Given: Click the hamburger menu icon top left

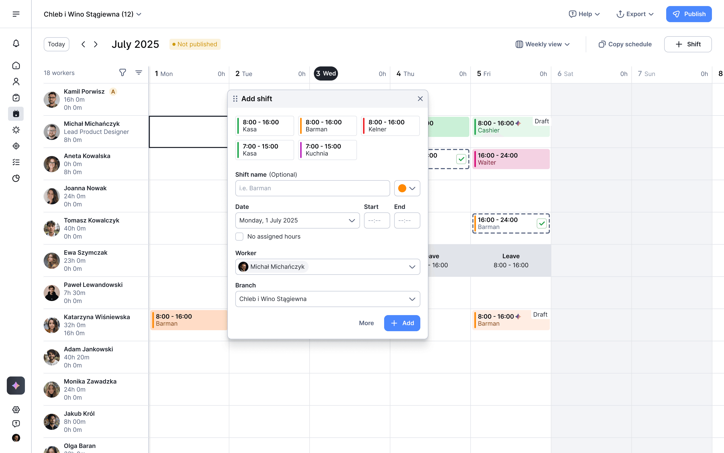Looking at the screenshot, I should [x=16, y=14].
